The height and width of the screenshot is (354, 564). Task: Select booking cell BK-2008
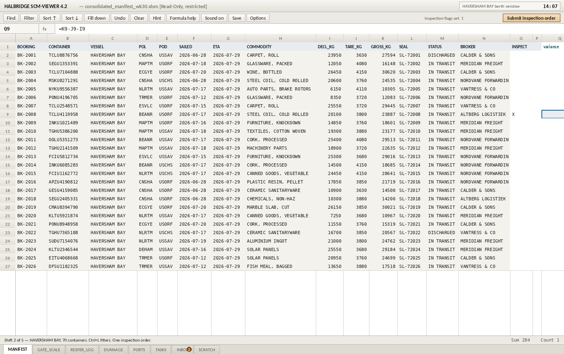tap(31, 114)
